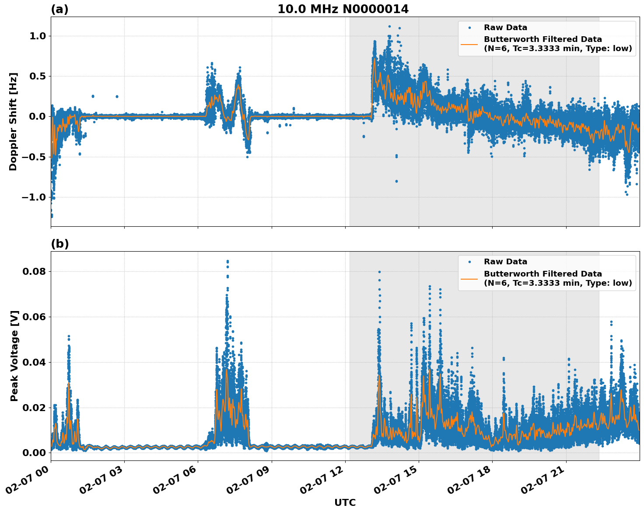The height and width of the screenshot is (512, 644).
Task: Click the subplot label (b)
Action: click(x=60, y=243)
